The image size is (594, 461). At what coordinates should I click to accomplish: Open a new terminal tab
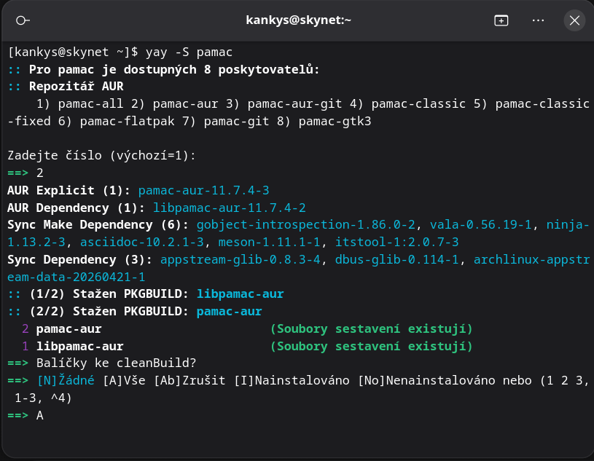point(501,20)
